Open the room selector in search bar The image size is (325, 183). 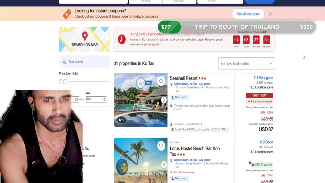click(220, 2)
